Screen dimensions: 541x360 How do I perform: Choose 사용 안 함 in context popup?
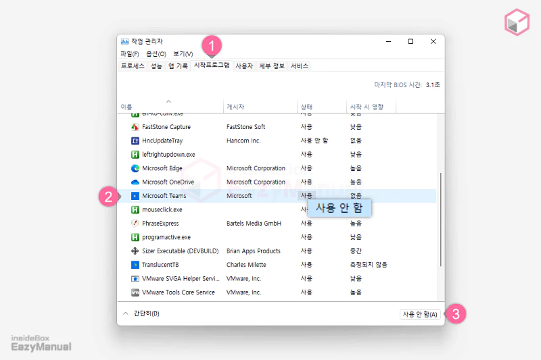pos(339,208)
